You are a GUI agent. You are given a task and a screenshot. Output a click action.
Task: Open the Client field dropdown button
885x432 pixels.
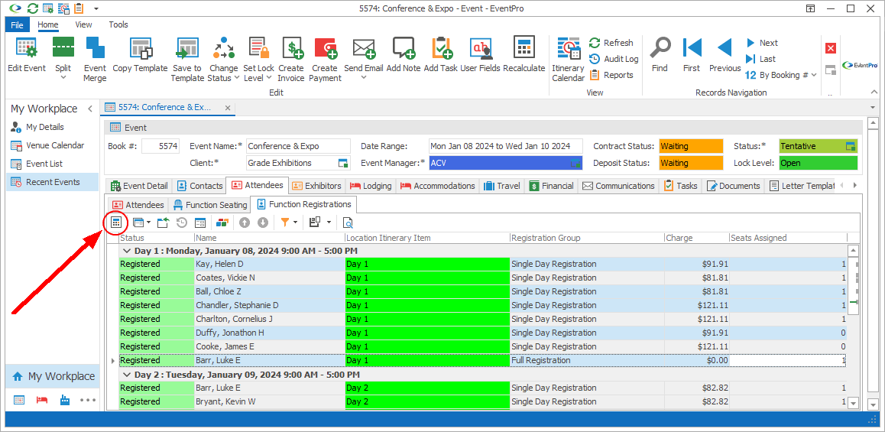click(342, 163)
